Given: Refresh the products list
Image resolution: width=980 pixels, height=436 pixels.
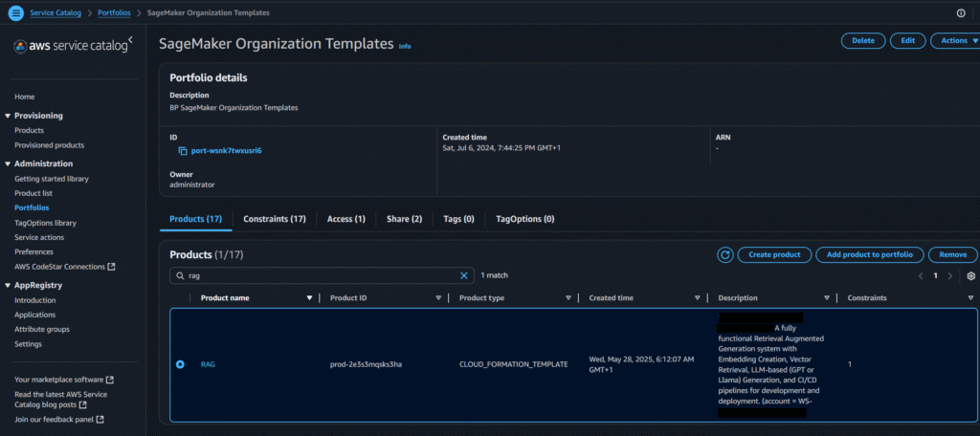Looking at the screenshot, I should (725, 254).
